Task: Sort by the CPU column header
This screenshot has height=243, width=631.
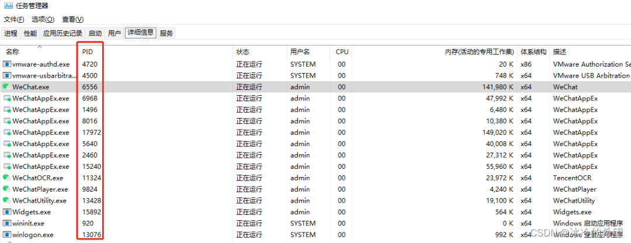Action: (342, 52)
